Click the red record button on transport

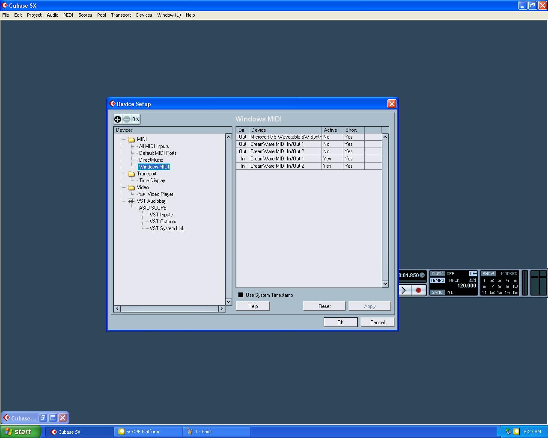pyautogui.click(x=418, y=290)
